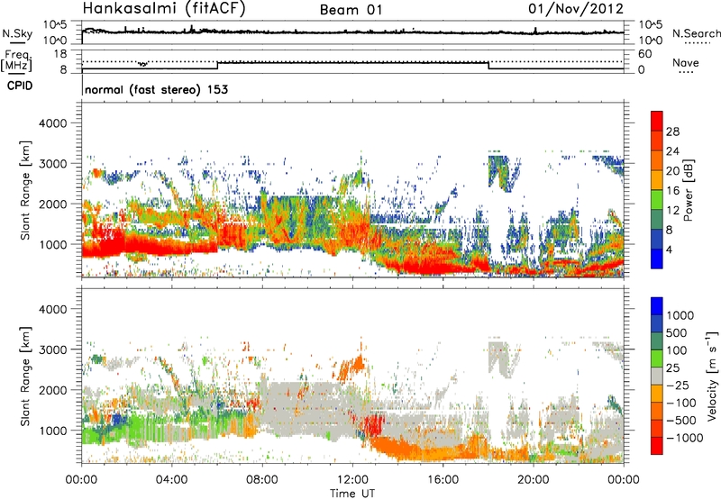Click the normal (fast stereo) 153 text
The width and height of the screenshot is (721, 499).
coord(156,89)
